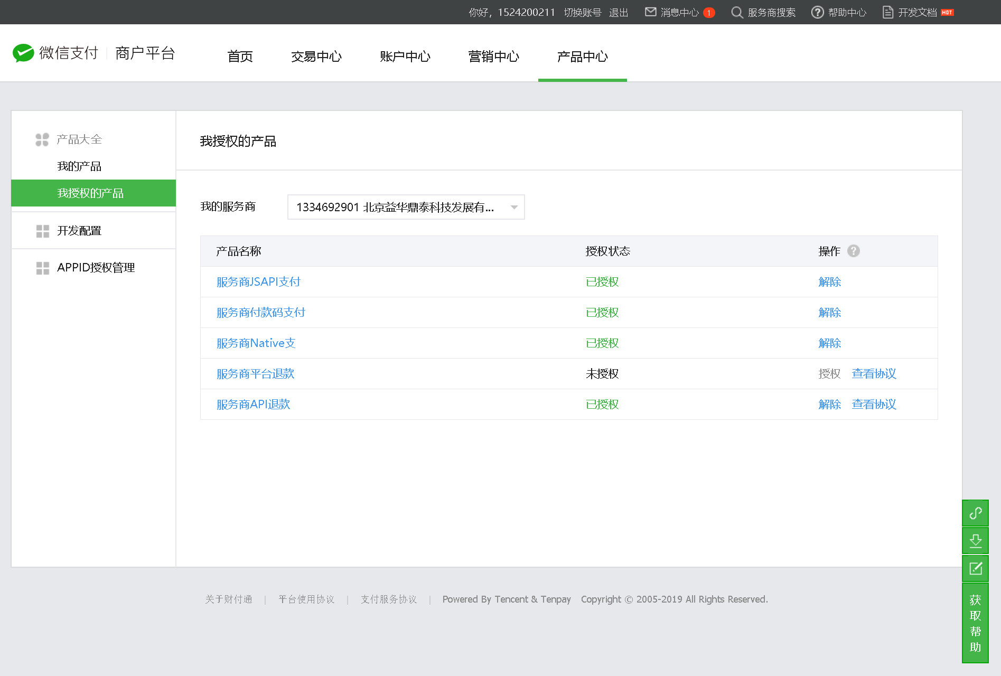Open the help center question mark icon
The image size is (1001, 676).
(817, 12)
